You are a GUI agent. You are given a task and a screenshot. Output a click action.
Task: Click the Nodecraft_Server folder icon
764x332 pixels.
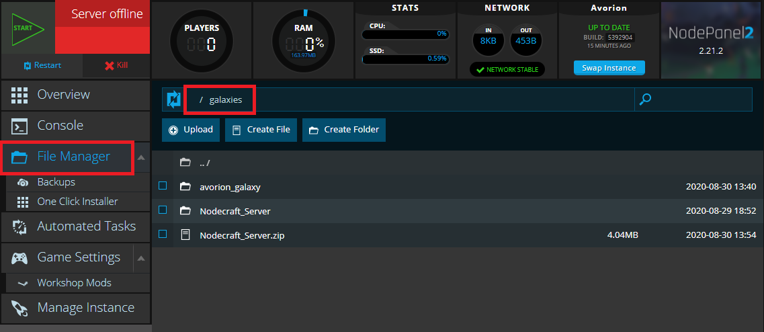coord(185,210)
